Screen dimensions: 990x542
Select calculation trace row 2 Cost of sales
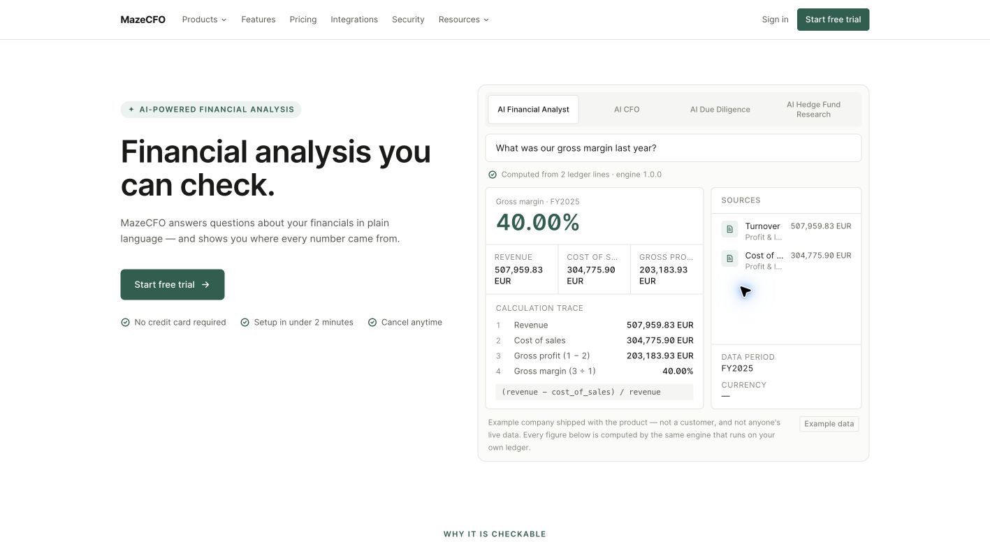coord(595,340)
